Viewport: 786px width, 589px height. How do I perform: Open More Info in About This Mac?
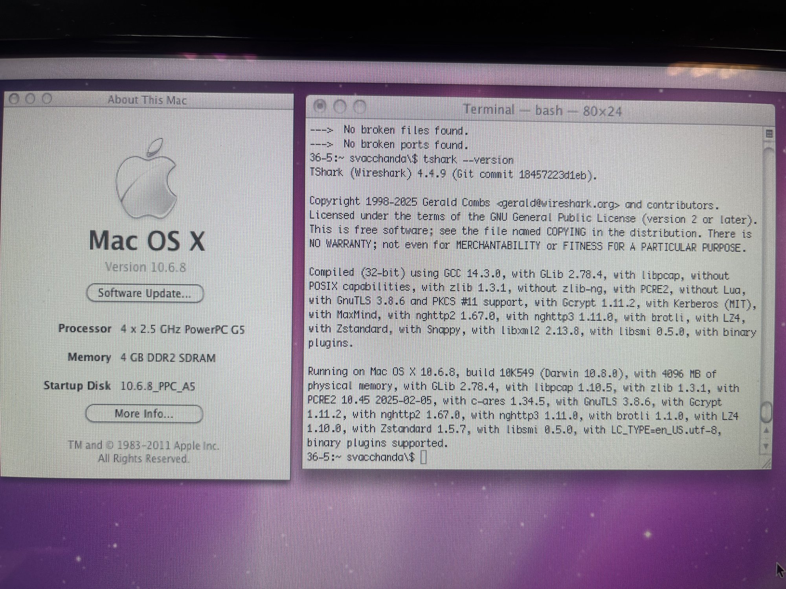click(144, 413)
